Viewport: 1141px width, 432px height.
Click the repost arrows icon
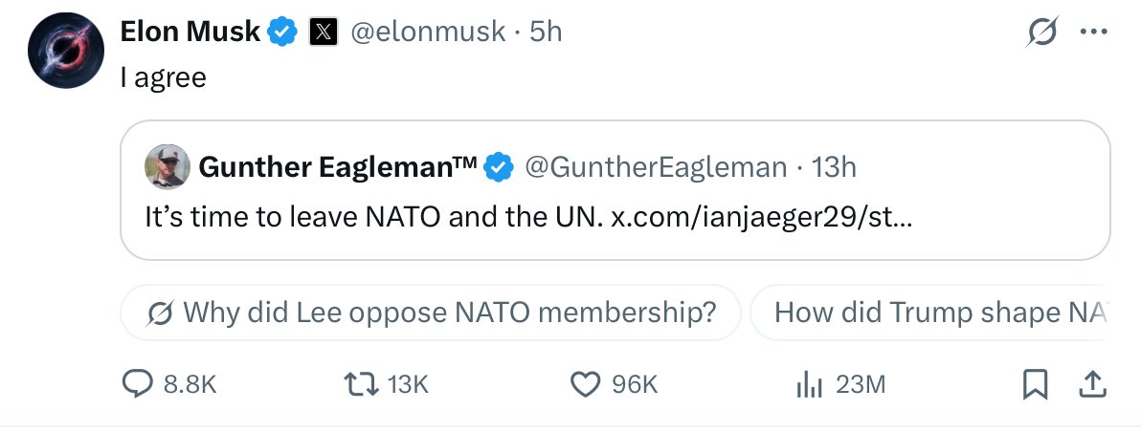pyautogui.click(x=360, y=384)
